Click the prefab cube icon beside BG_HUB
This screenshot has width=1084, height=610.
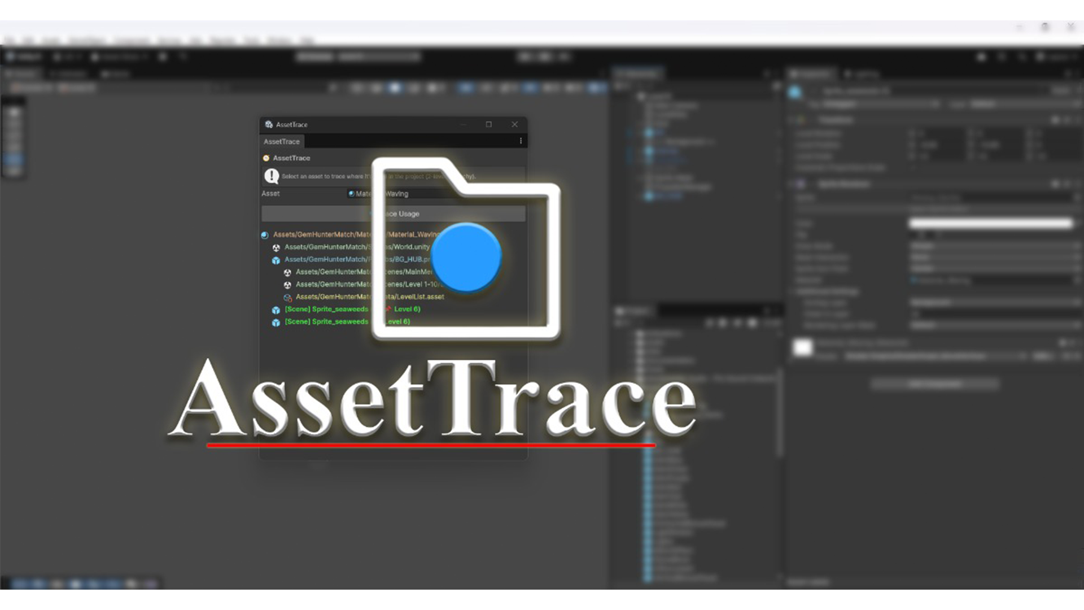click(276, 260)
